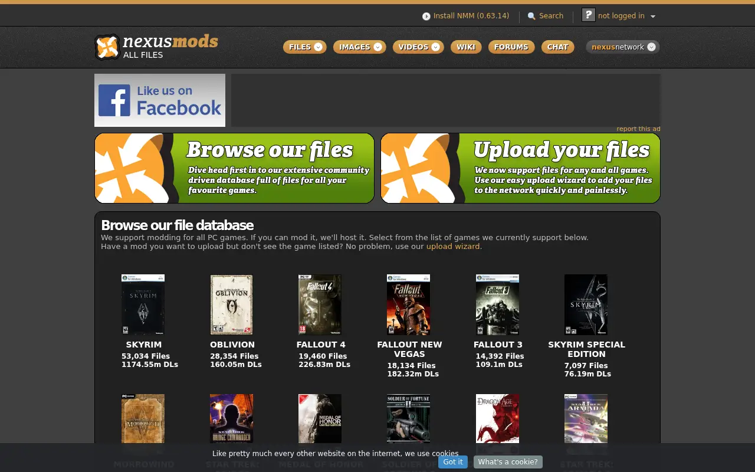Follow the 'upload wizard' link

(x=453, y=247)
